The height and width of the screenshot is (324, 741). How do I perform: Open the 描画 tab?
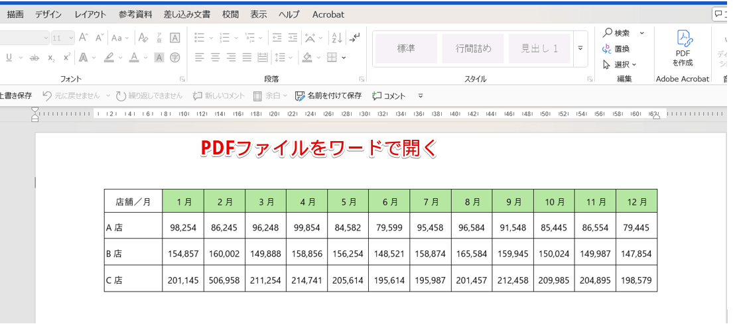click(x=15, y=15)
